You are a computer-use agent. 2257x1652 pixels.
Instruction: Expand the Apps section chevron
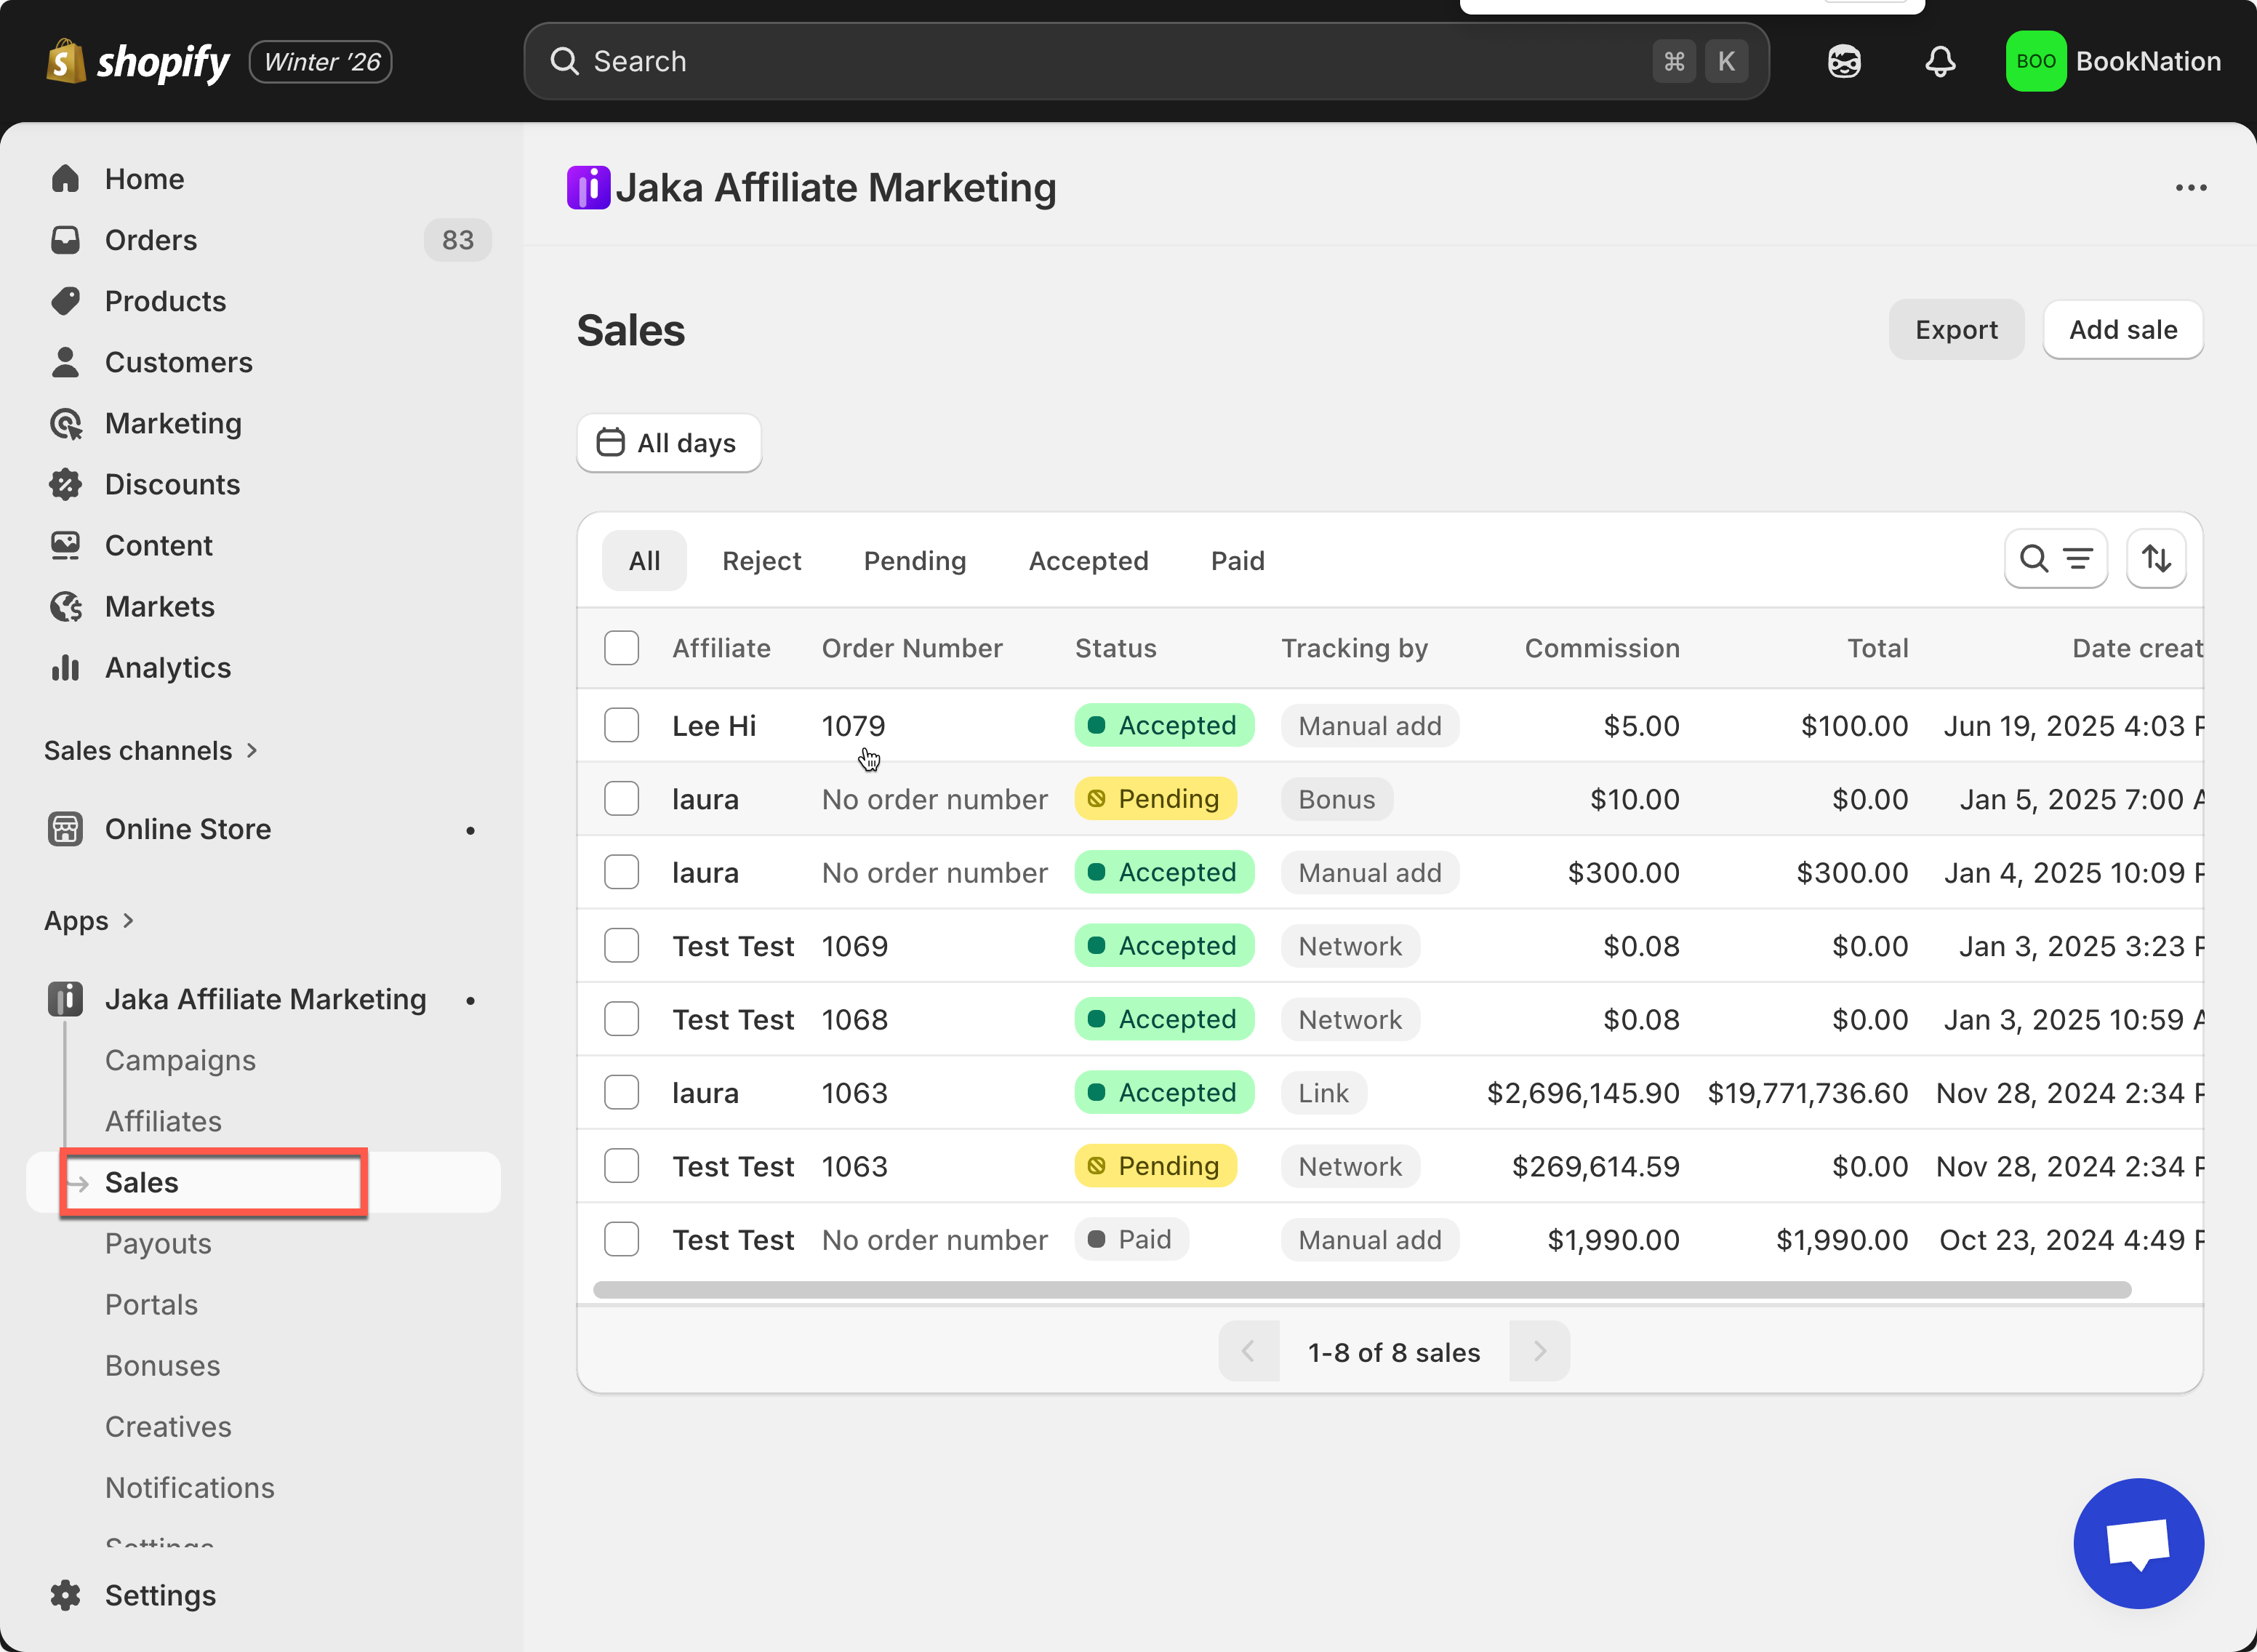click(128, 921)
